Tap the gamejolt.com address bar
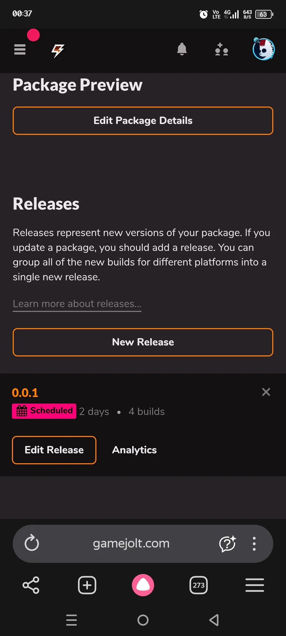286x636 pixels. tap(131, 543)
